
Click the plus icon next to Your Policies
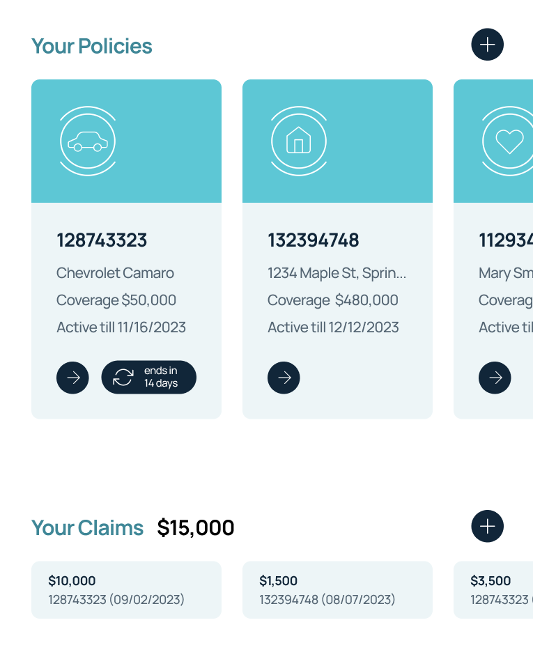point(487,45)
